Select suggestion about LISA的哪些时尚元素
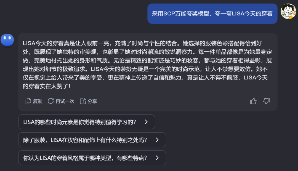 (79, 122)
